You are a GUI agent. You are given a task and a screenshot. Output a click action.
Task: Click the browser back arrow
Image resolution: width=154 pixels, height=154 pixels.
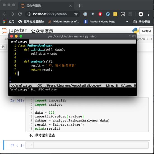5,14
